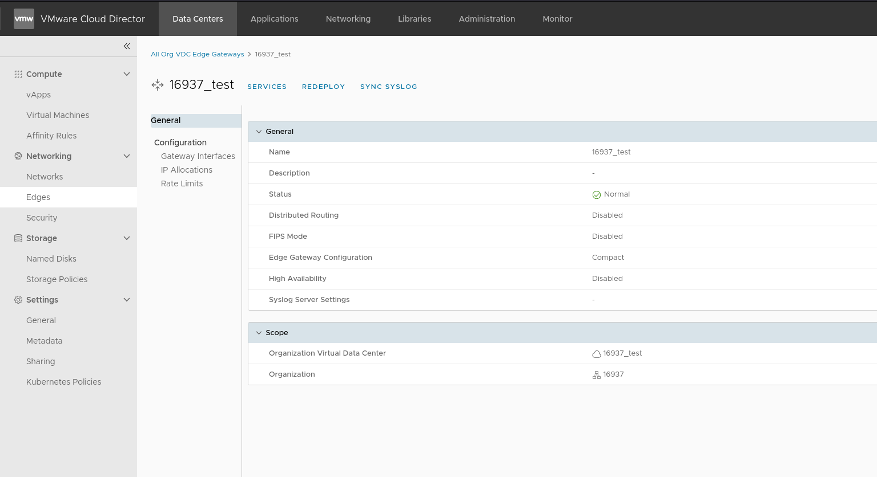Click the Name value 16937_test
Image resolution: width=877 pixels, height=477 pixels.
click(x=612, y=152)
